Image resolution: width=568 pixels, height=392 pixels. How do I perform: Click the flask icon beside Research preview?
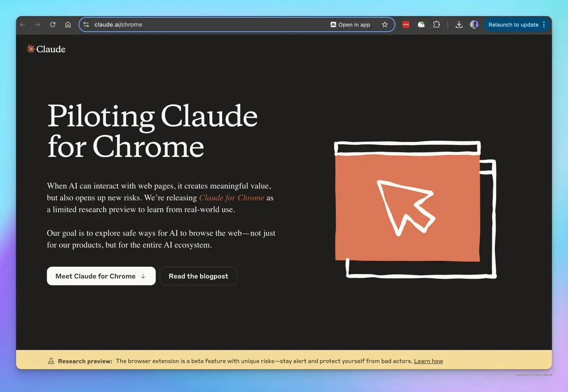(51, 361)
